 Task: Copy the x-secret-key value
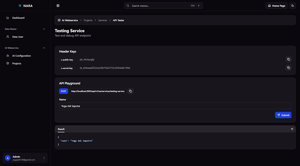click(289, 68)
